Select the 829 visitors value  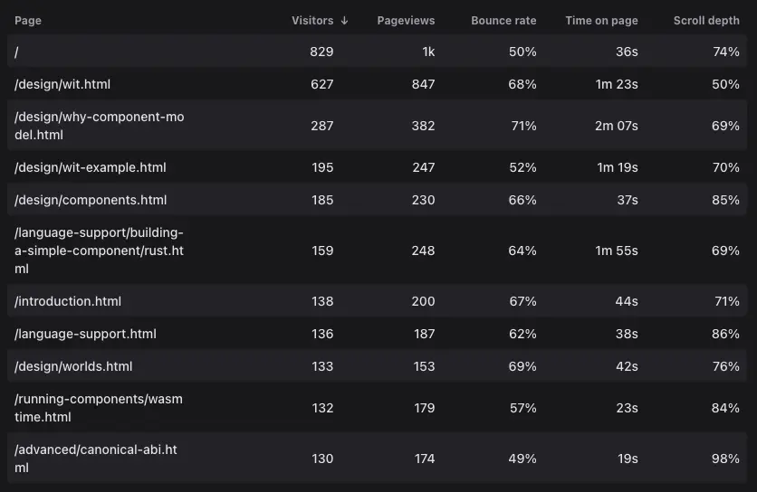click(321, 52)
